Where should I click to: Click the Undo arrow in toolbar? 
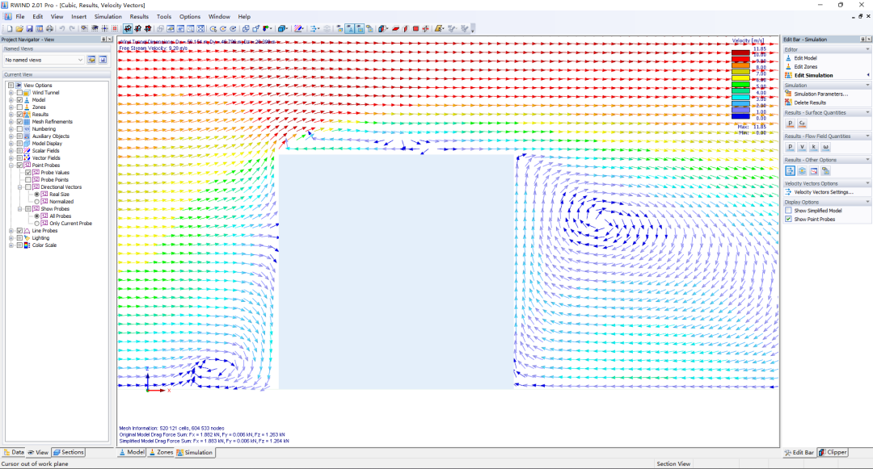point(61,28)
